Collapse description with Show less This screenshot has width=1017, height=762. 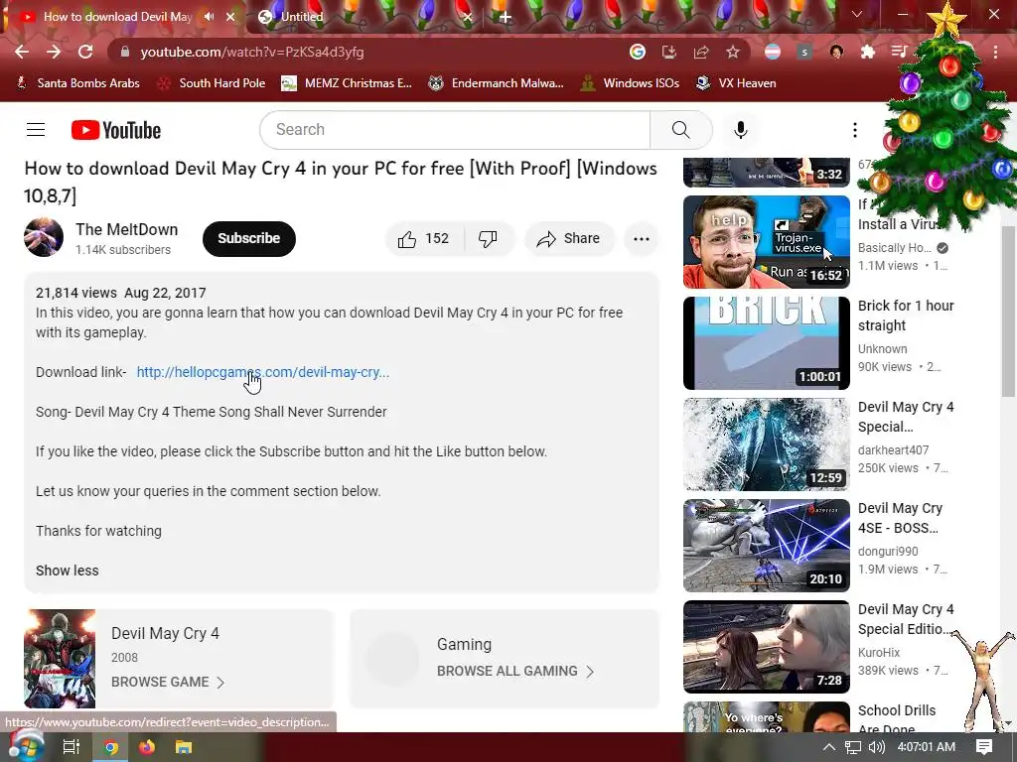(68, 571)
